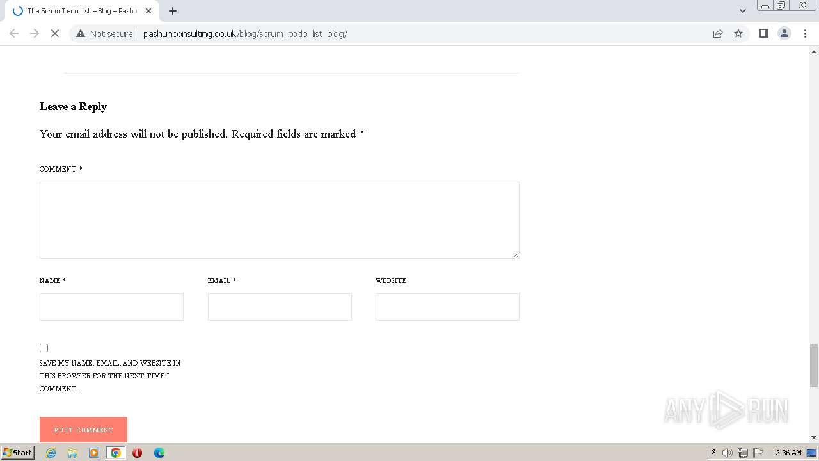Click the 12:36 AM clock
The image size is (819, 461).
(786, 453)
